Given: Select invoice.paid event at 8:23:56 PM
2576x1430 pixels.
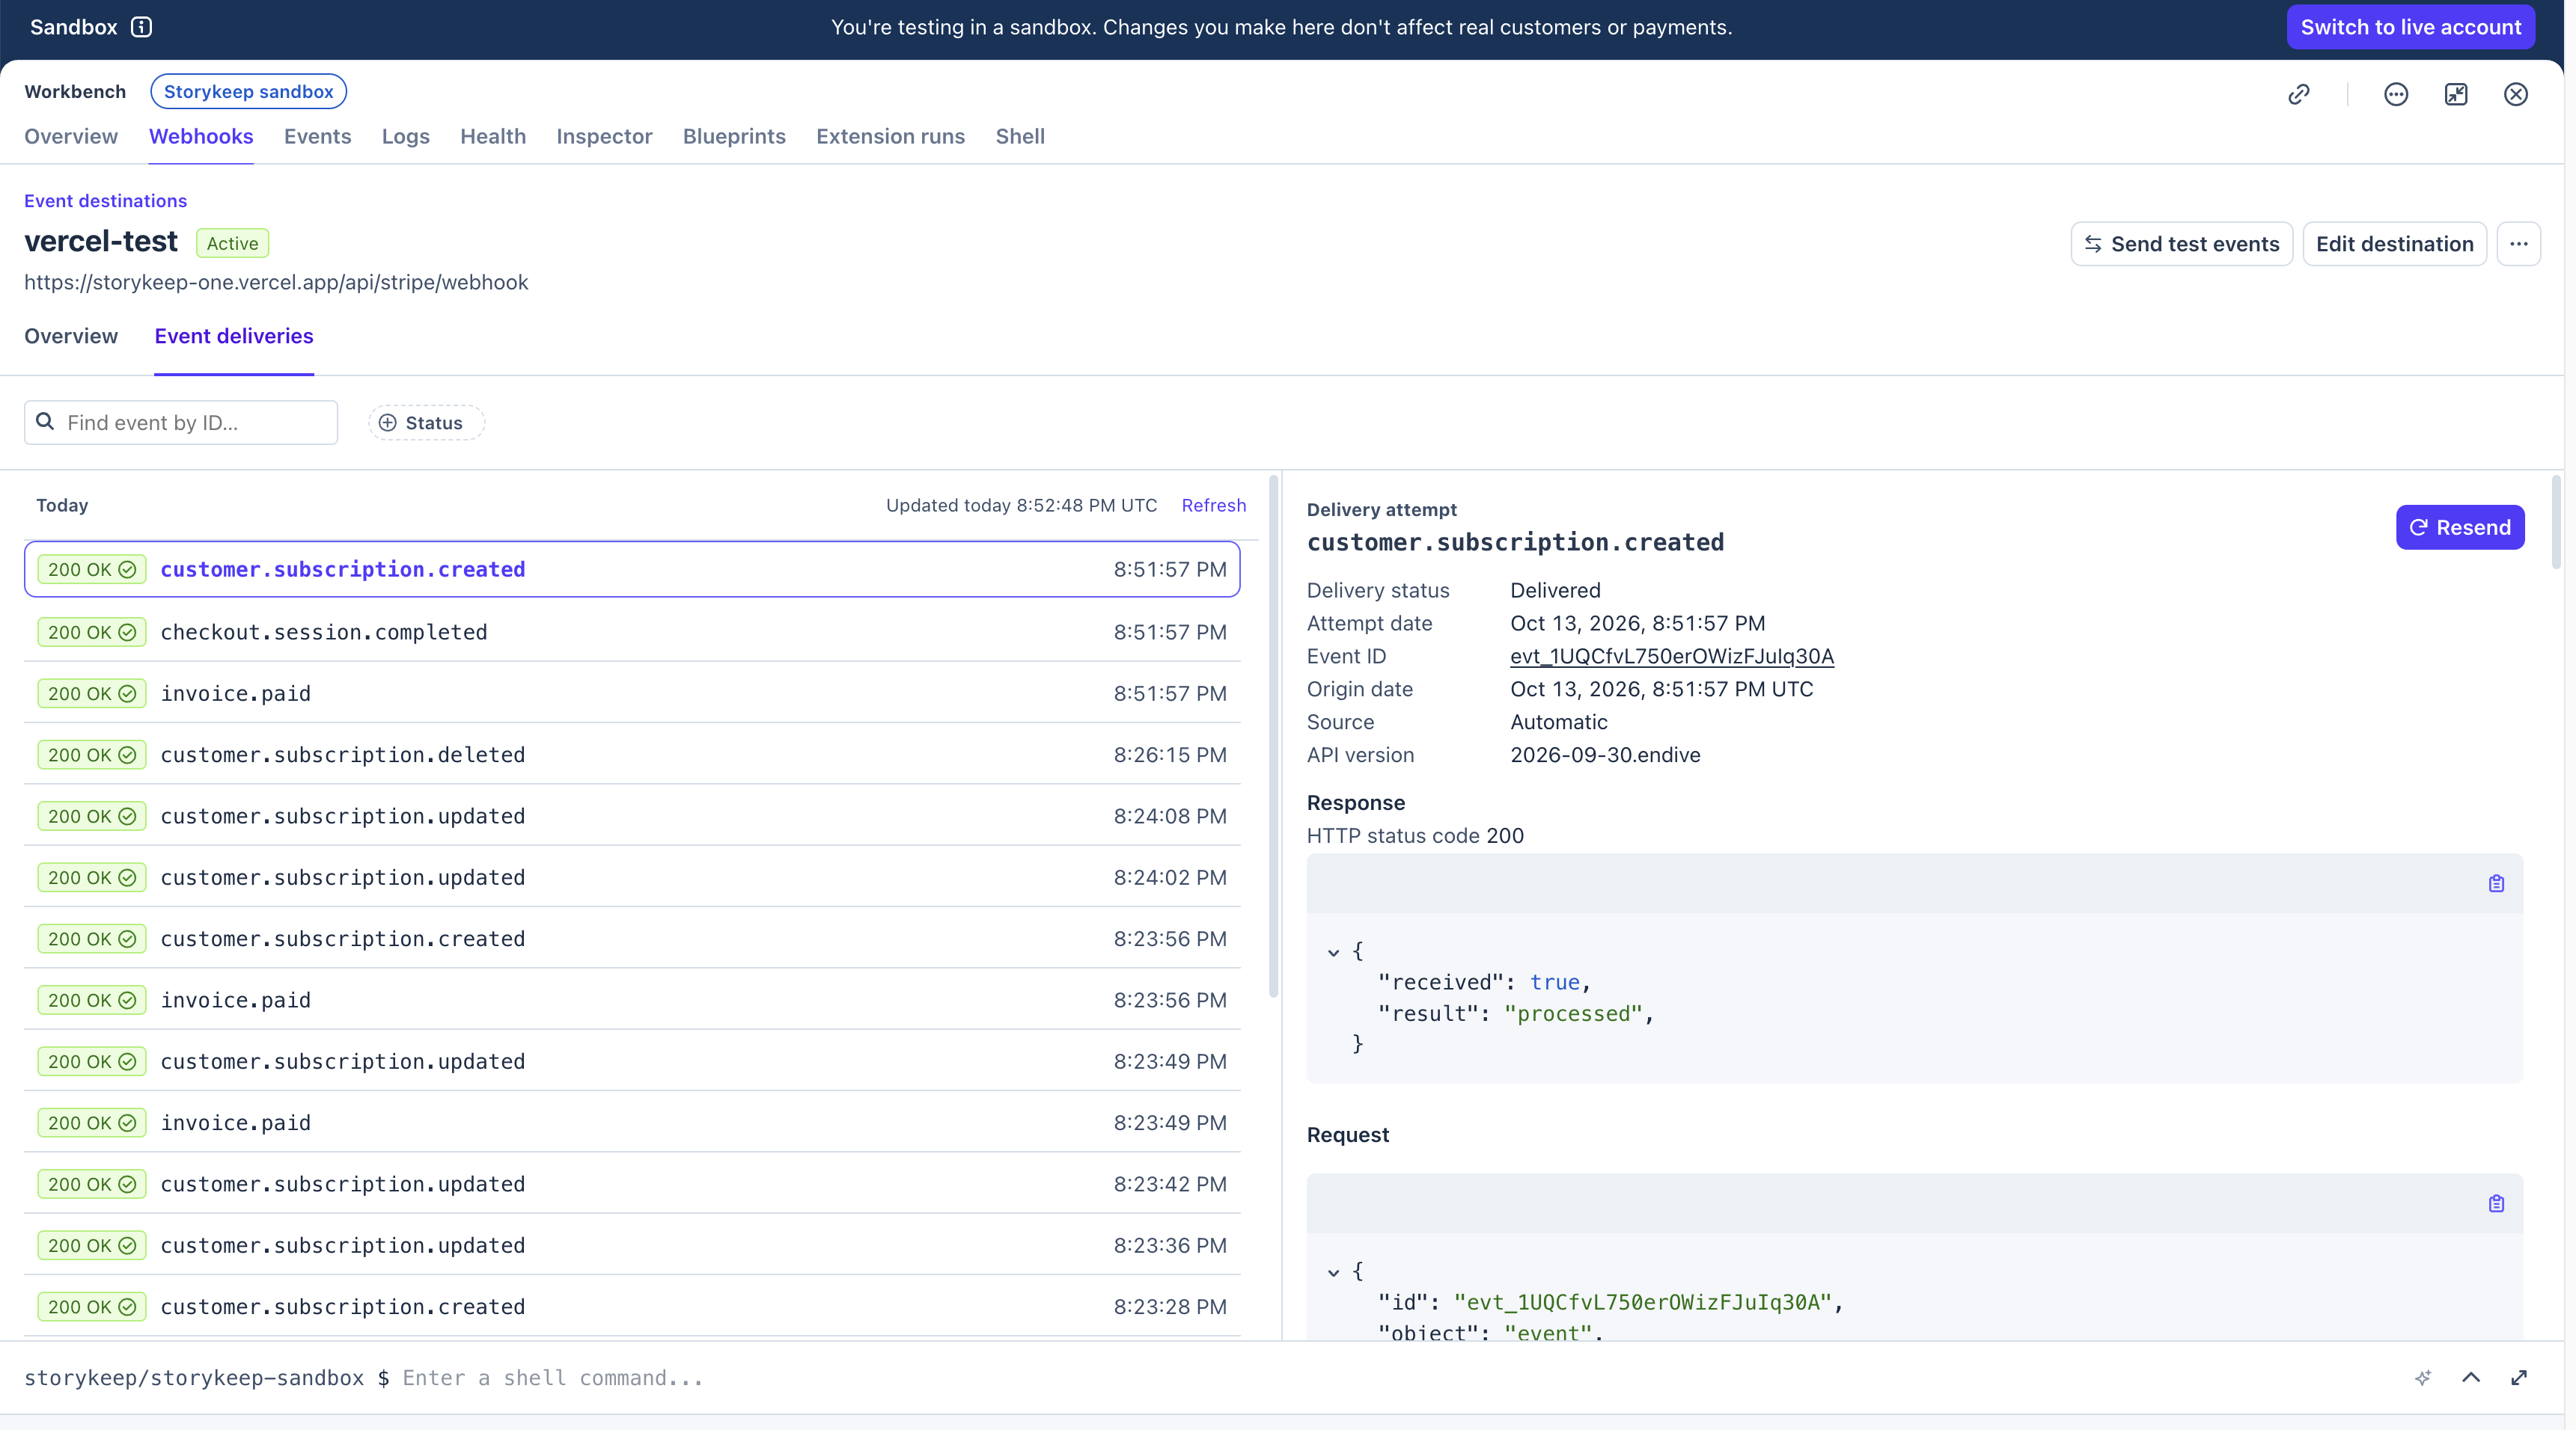Looking at the screenshot, I should click(632, 1000).
